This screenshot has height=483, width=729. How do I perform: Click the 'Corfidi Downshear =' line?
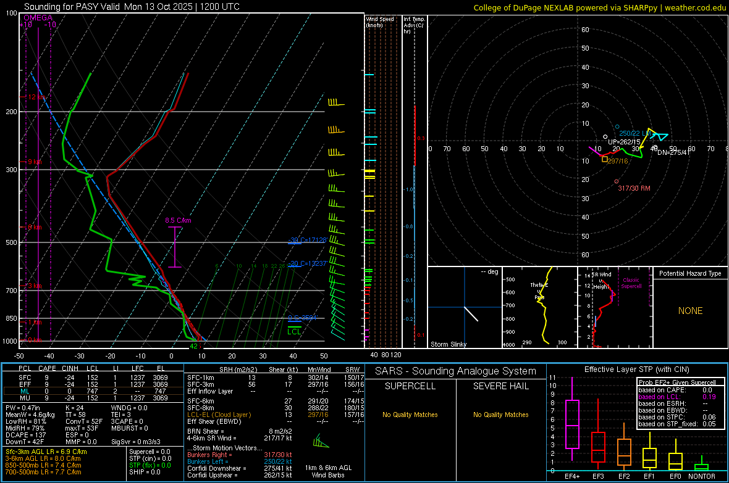240,468
